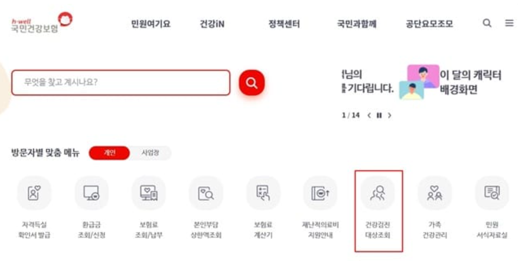The width and height of the screenshot is (518, 261).
Task: Advance to next banner slide
Action: point(389,115)
